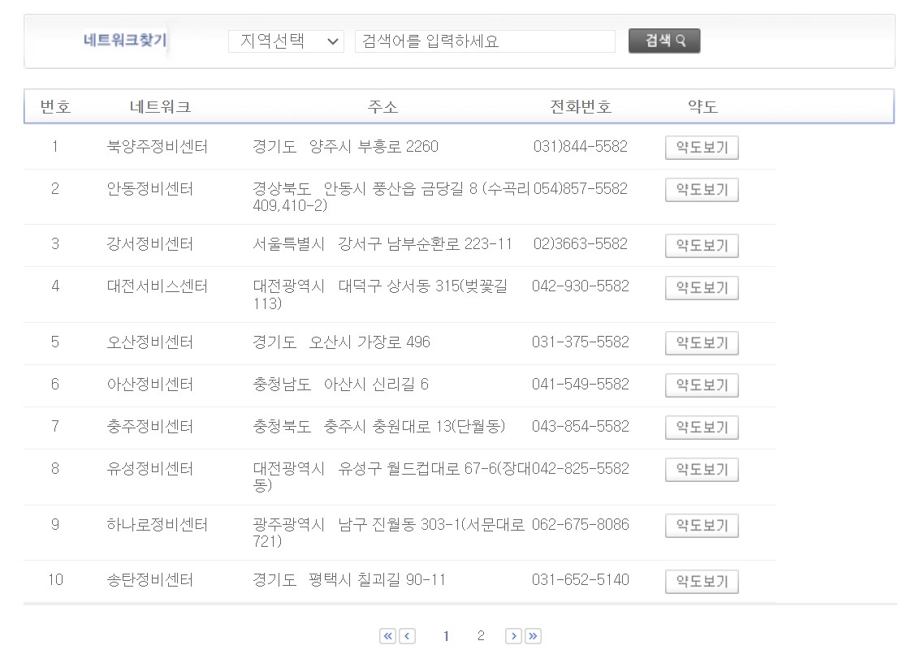Select network name 안동정비센터
This screenshot has width=912, height=658.
coord(150,189)
